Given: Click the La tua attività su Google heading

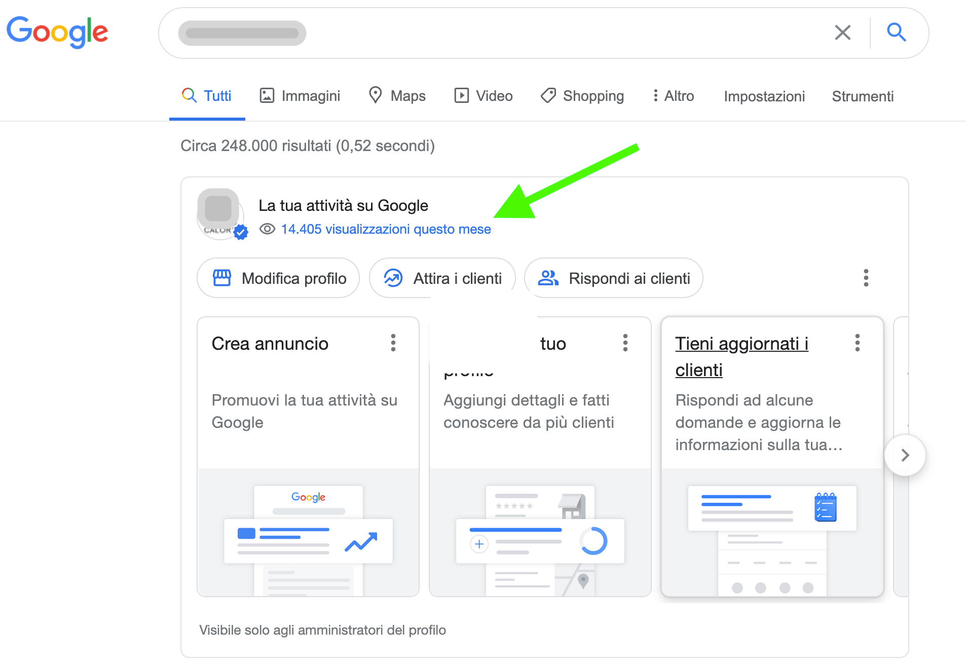Looking at the screenshot, I should coord(343,205).
